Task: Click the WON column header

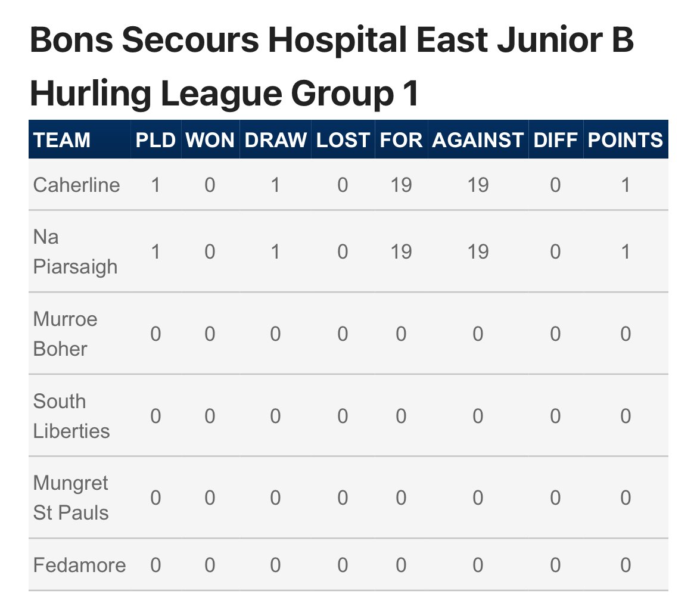Action: 210,140
